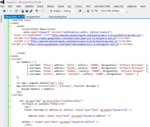Click the Save All toolbar icon
The height and width of the screenshot is (127, 150).
tap(31, 11)
